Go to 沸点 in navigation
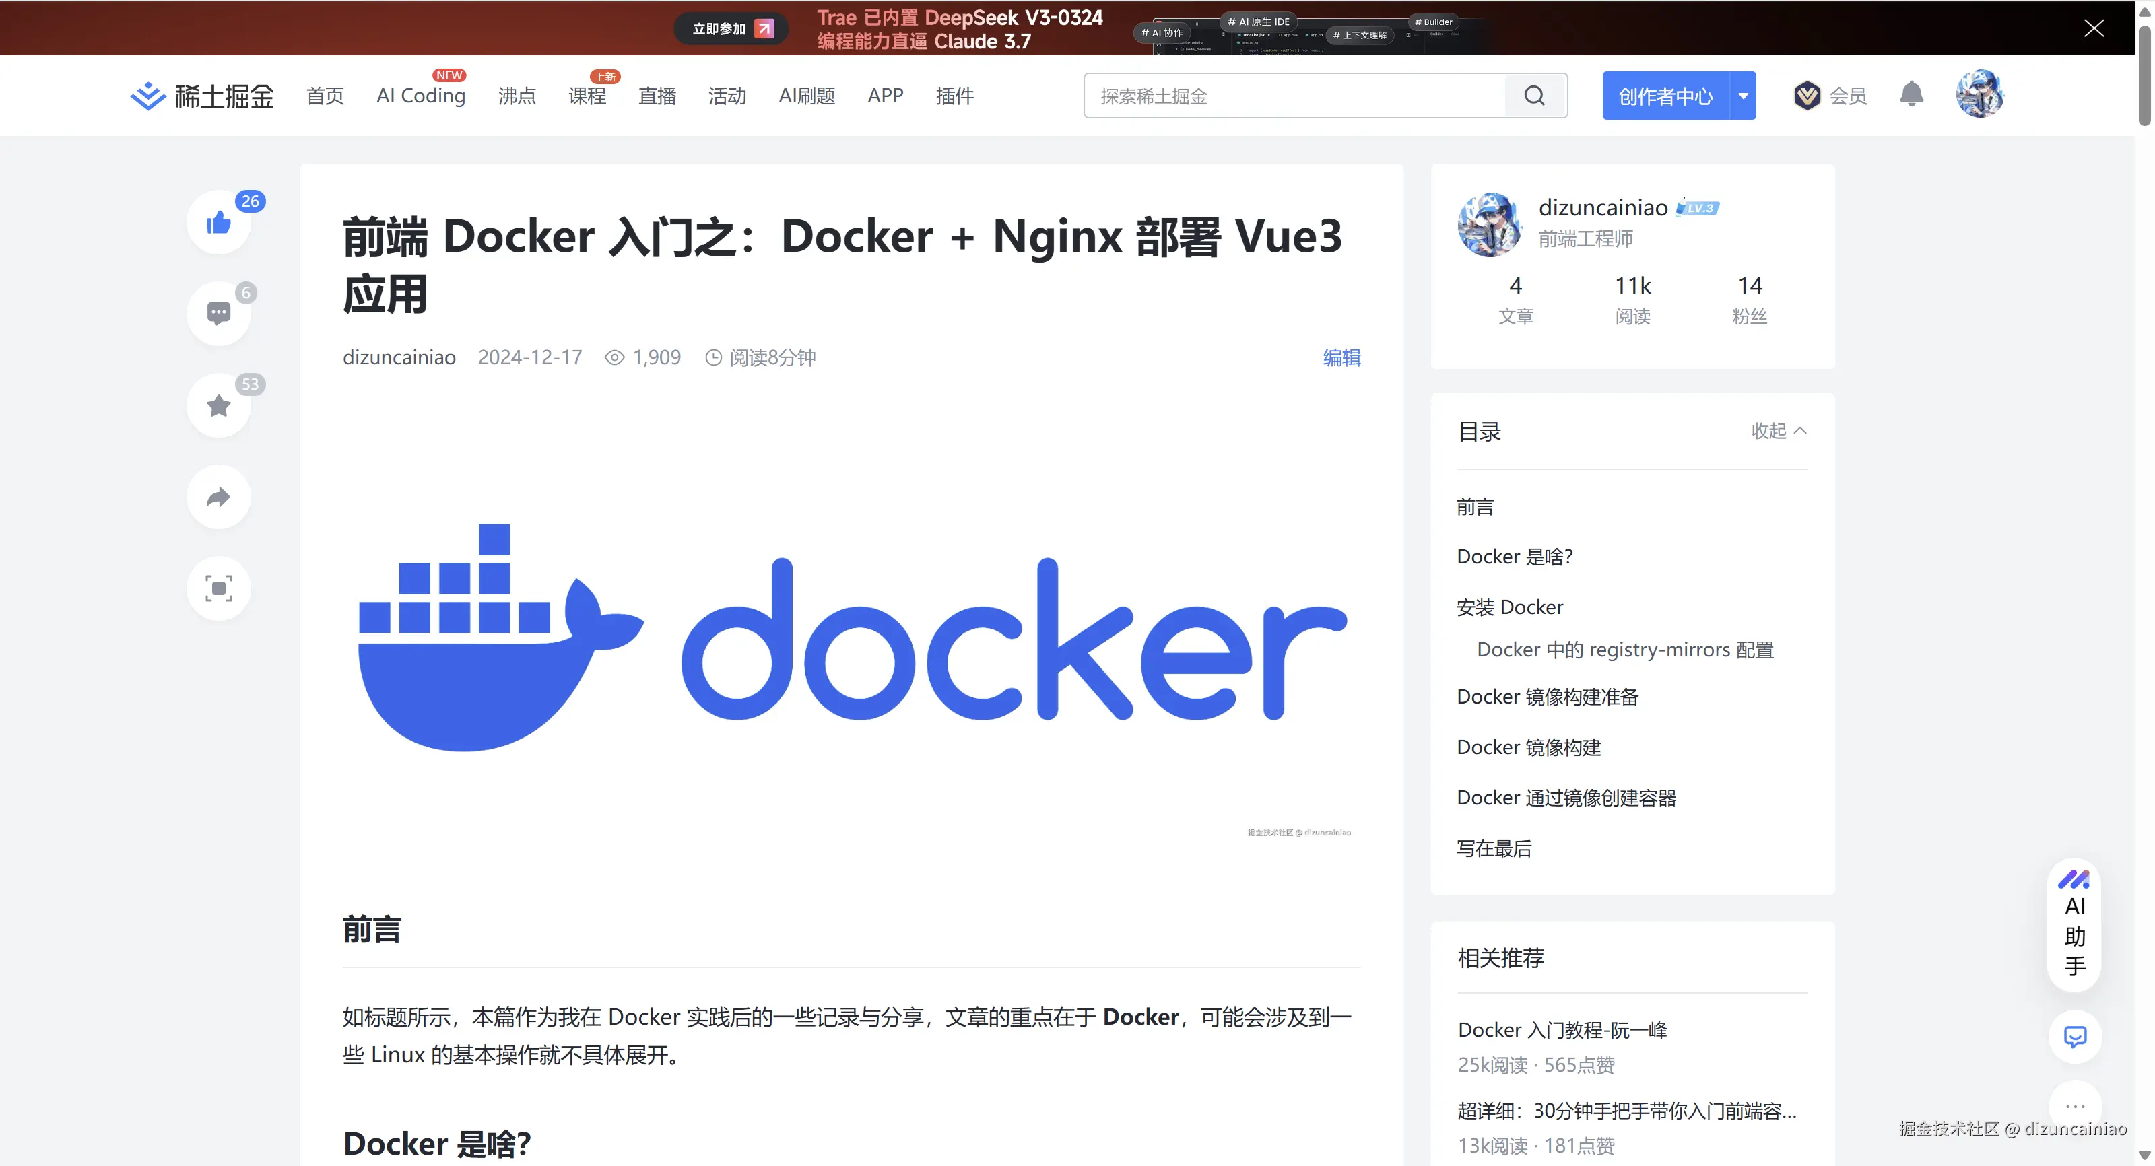The image size is (2155, 1166). (x=517, y=96)
